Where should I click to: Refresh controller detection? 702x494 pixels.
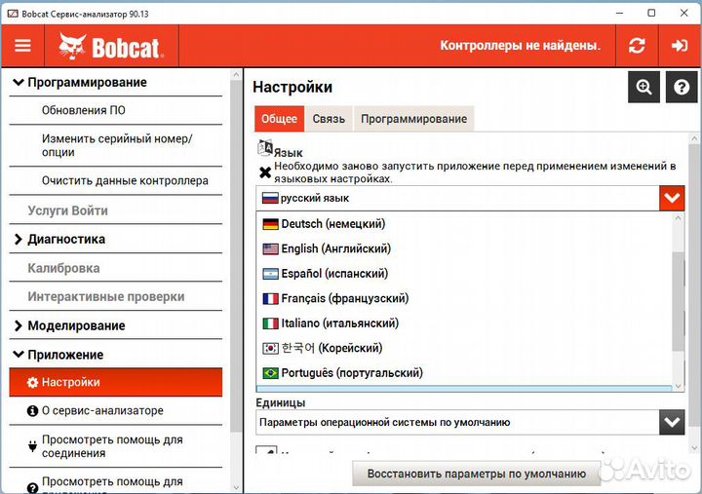pos(637,46)
